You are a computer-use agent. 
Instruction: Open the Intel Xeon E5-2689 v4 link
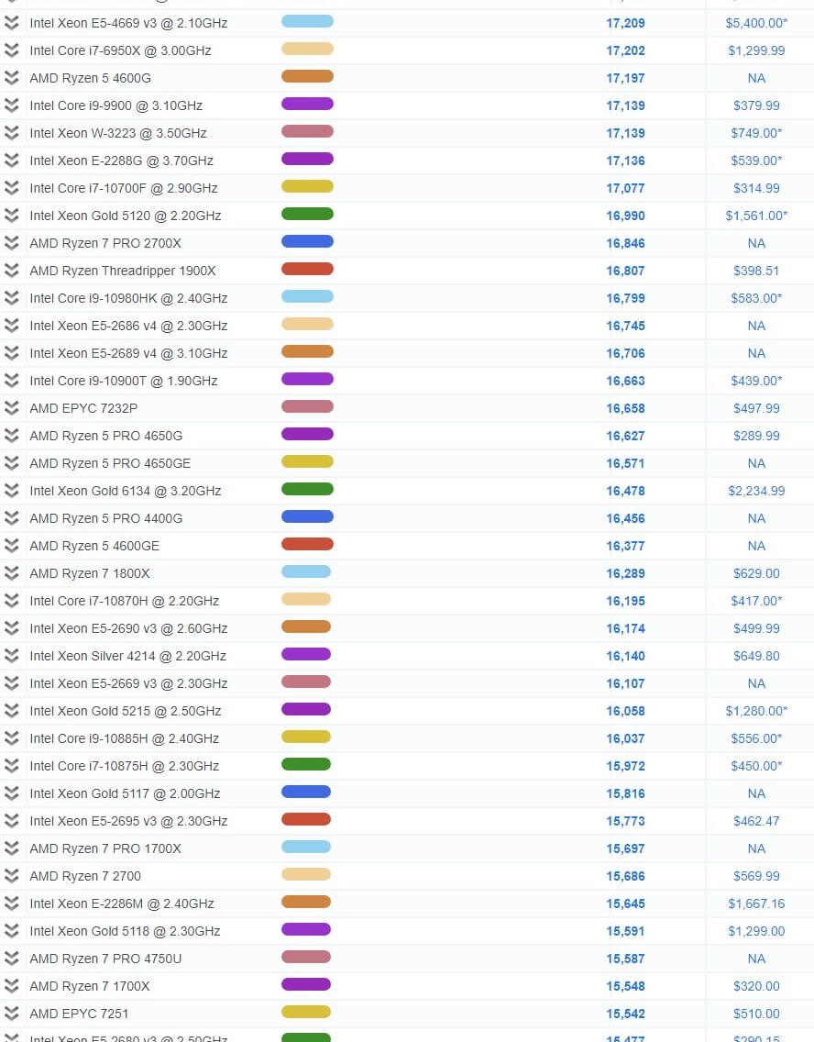tap(128, 353)
